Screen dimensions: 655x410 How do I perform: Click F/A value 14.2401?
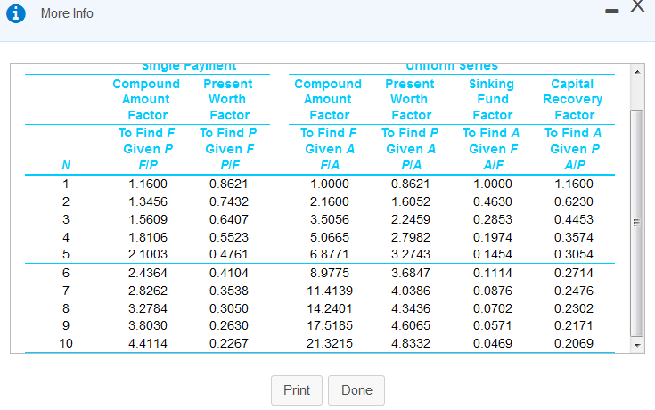click(x=330, y=308)
